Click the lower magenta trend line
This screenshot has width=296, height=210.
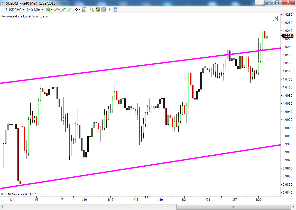pyautogui.click(x=140, y=166)
